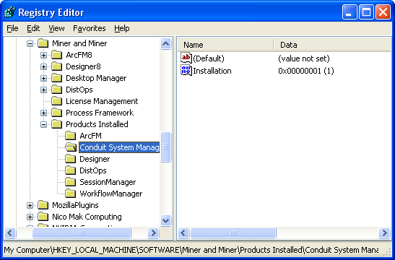Expand the MozillaPlugins key
The image size is (395, 260).
[30, 205]
